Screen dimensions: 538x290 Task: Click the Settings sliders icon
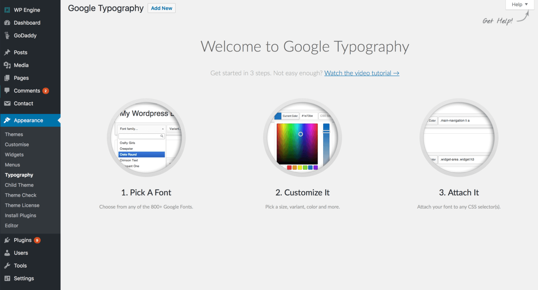pyautogui.click(x=7, y=279)
